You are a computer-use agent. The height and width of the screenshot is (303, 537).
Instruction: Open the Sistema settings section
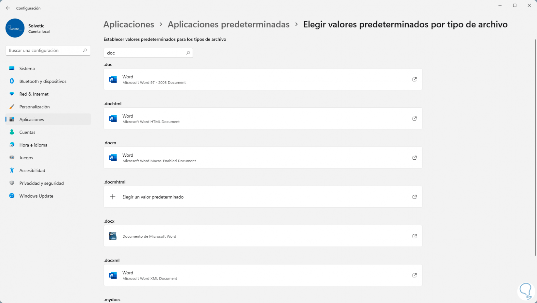pos(48,69)
